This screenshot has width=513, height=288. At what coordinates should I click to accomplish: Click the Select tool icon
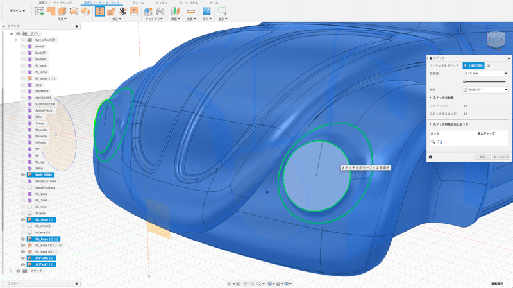[x=223, y=11]
